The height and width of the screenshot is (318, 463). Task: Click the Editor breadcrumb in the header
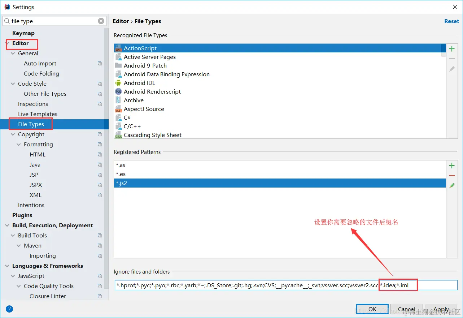(x=121, y=21)
